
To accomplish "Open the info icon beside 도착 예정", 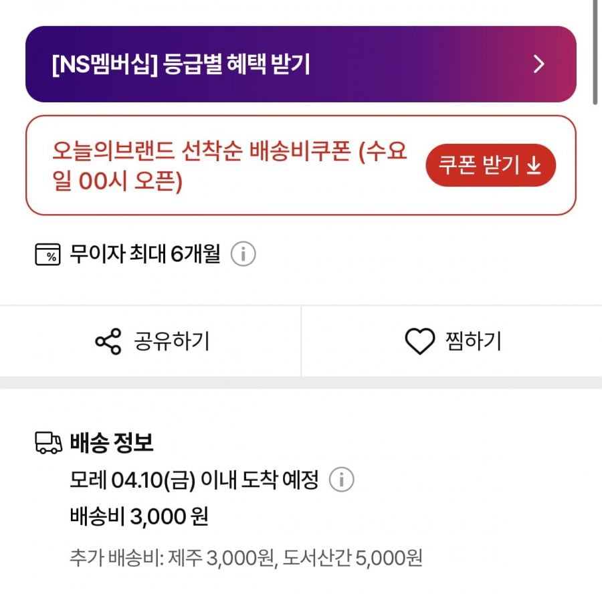I will pyautogui.click(x=341, y=480).
